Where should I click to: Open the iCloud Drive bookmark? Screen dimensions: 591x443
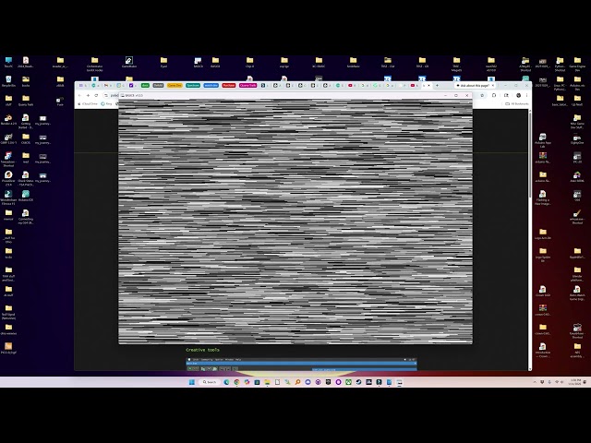[x=88, y=103]
